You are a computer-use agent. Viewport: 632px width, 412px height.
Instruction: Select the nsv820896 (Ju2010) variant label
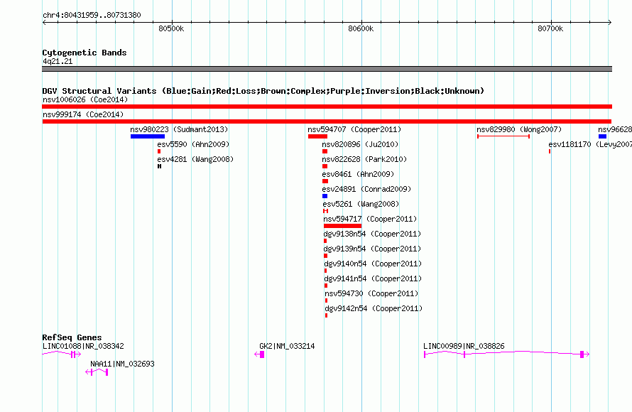[360, 144]
